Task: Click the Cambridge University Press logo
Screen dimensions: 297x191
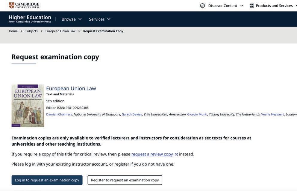Action: coord(24,5)
